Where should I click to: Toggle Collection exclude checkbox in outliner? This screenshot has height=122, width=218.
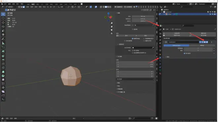click(208, 12)
